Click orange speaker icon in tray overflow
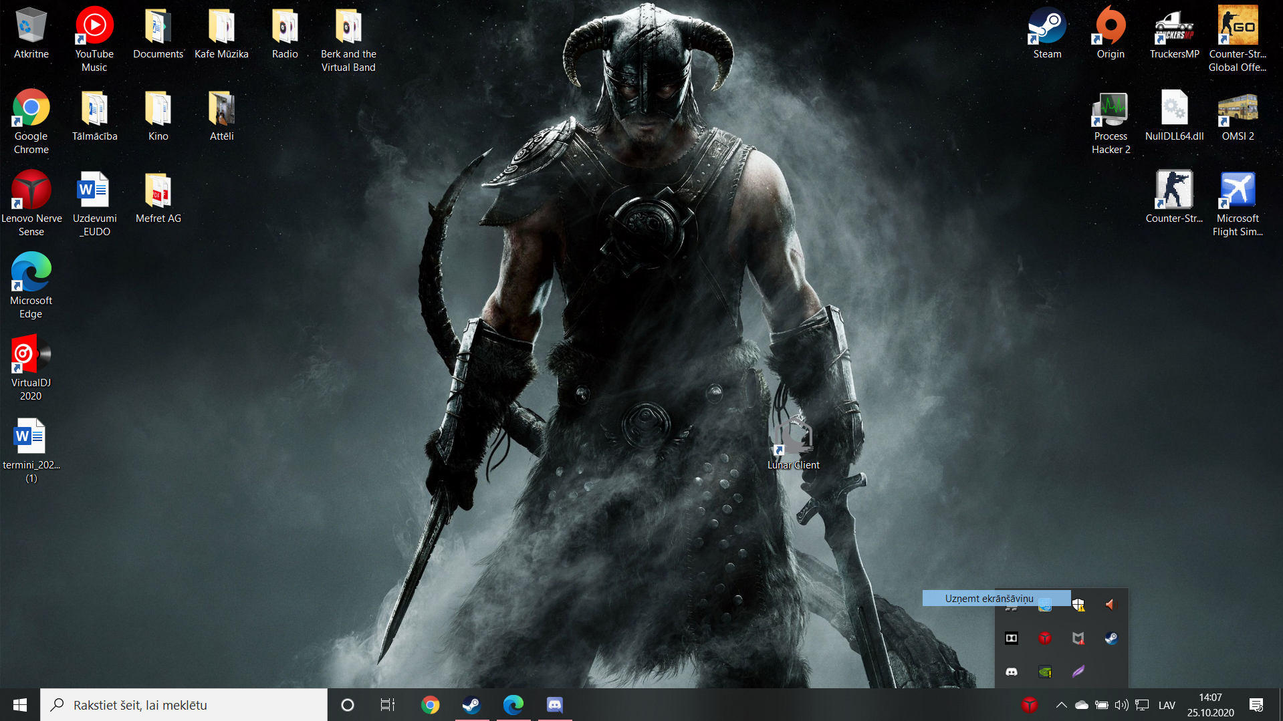The image size is (1283, 721). 1111,605
